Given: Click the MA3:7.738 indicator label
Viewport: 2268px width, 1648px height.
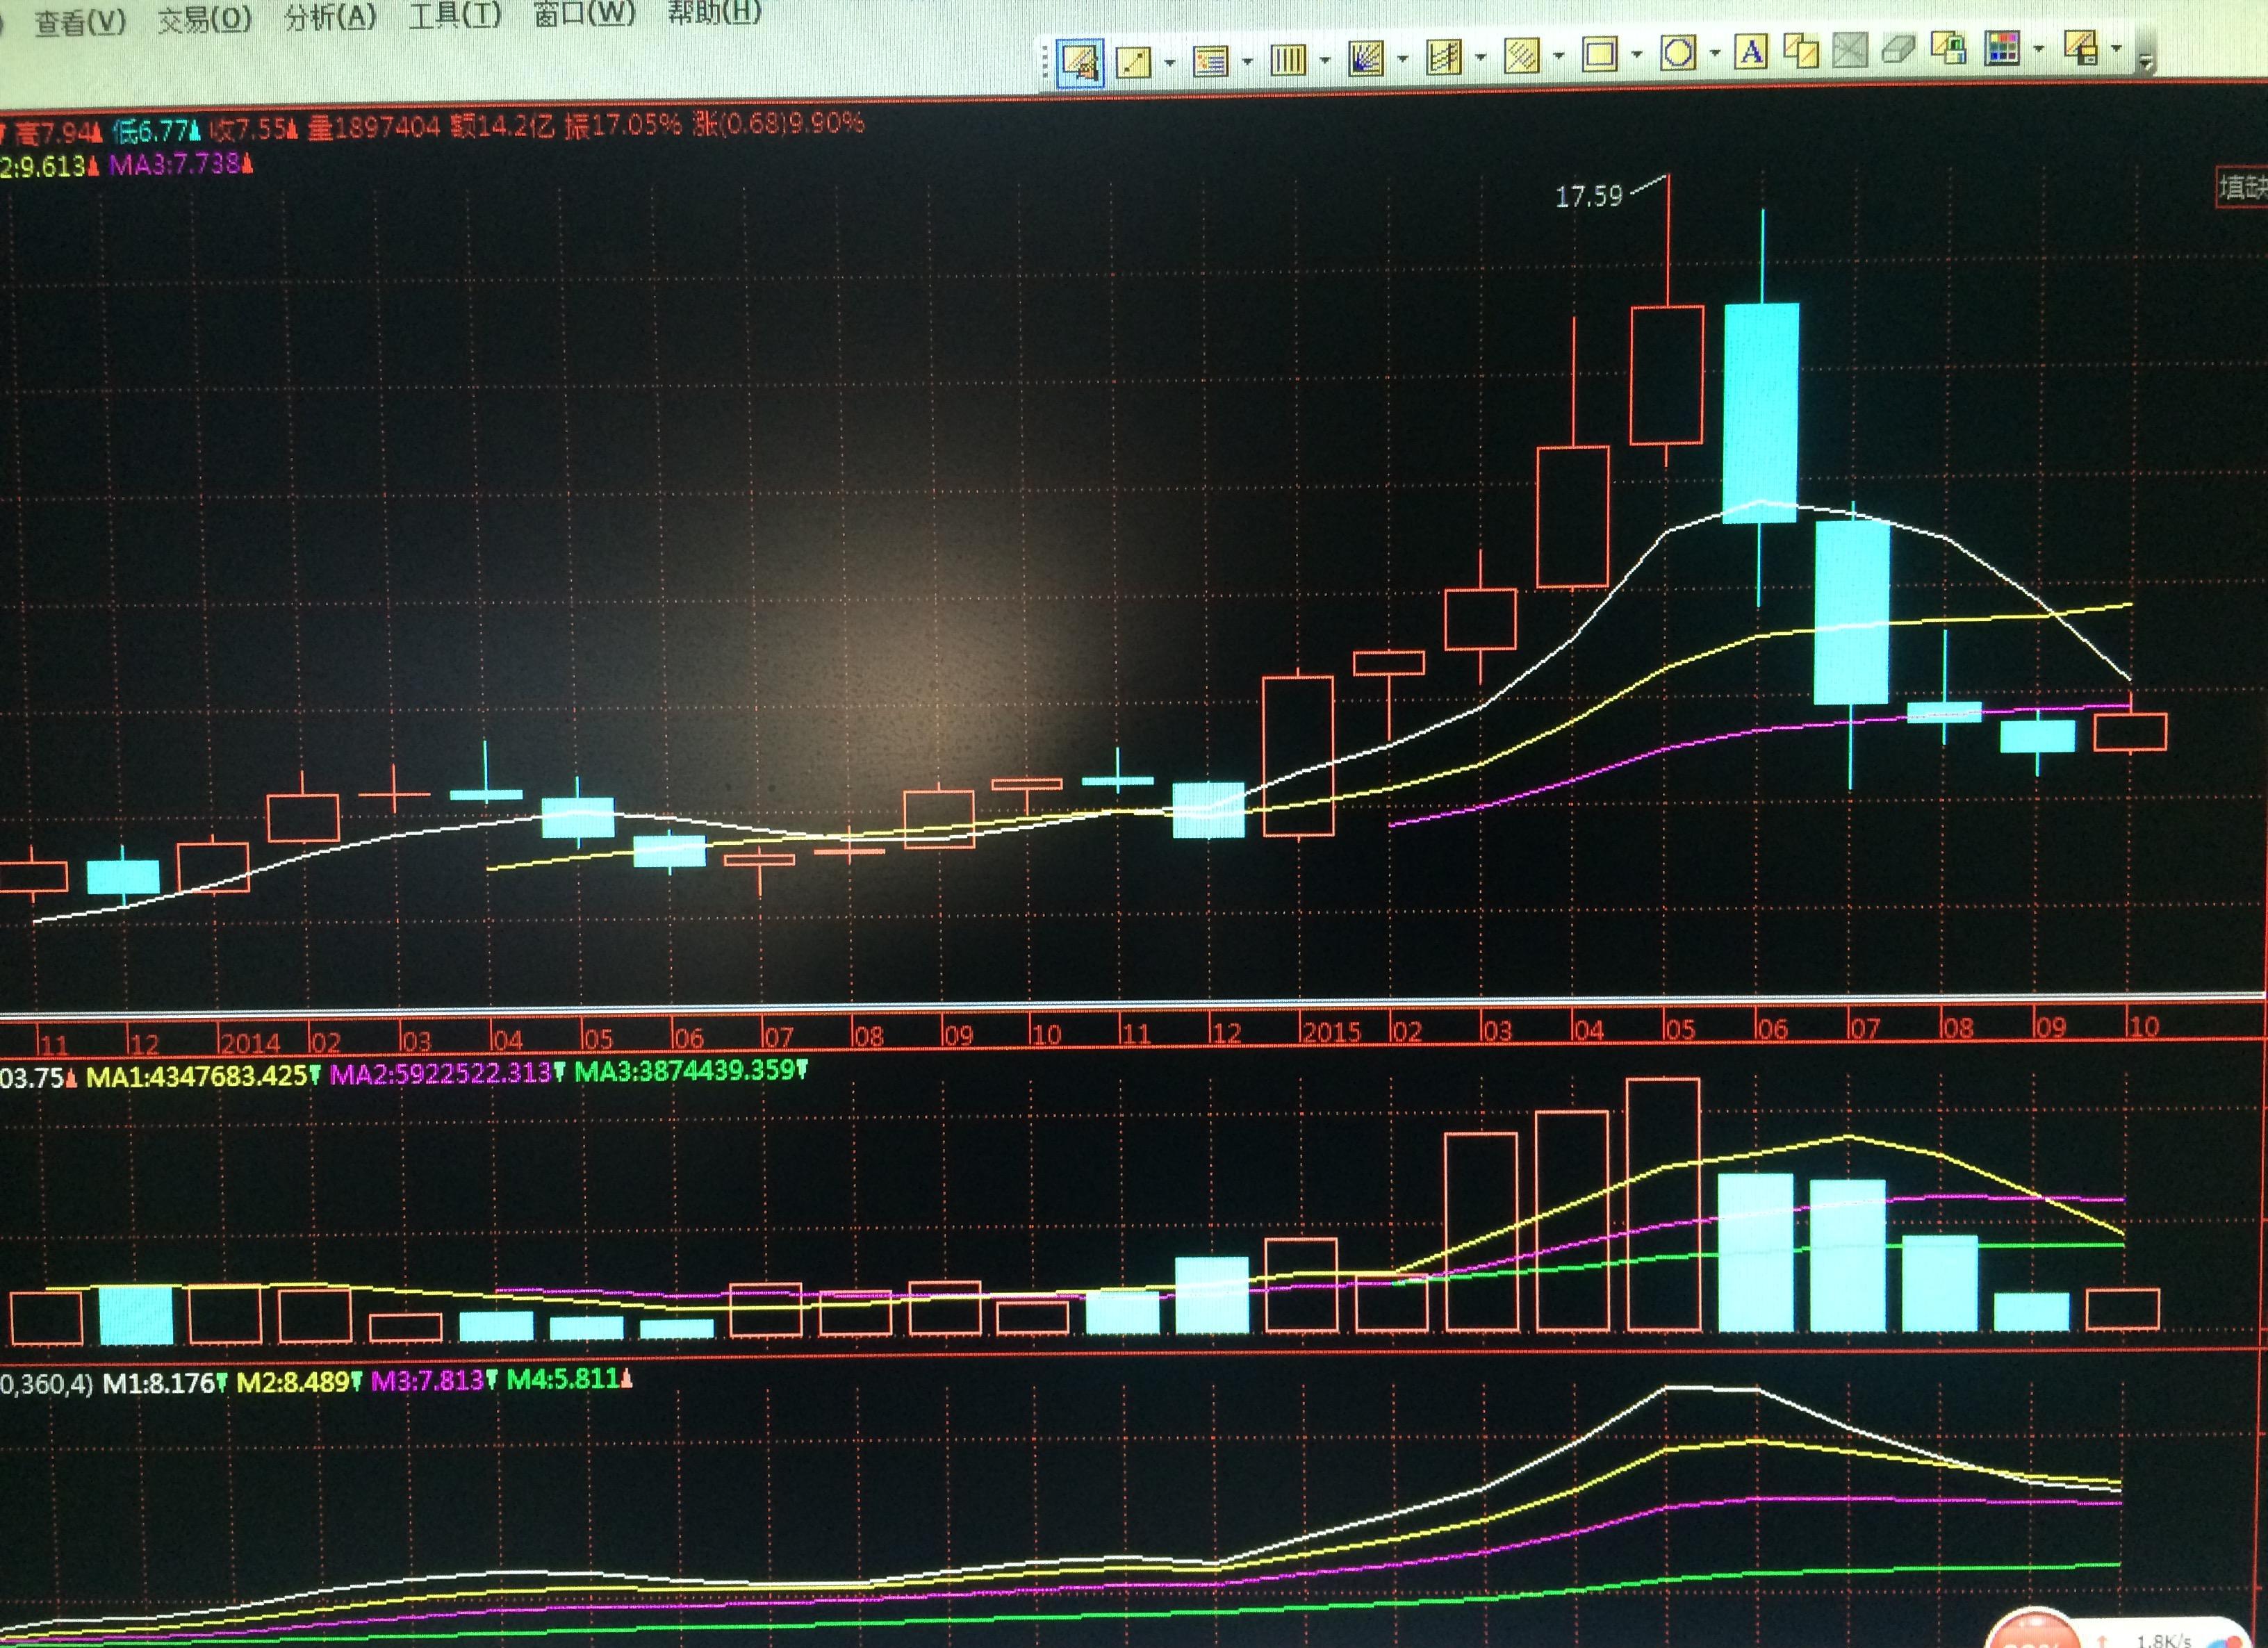Looking at the screenshot, I should click(x=181, y=164).
